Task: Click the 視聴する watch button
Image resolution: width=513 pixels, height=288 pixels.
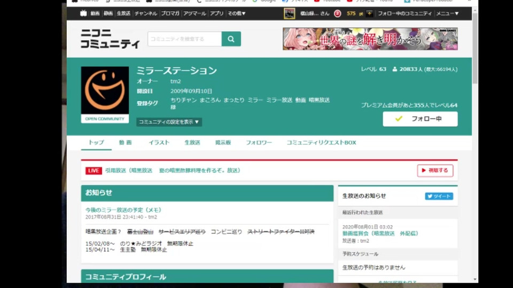Action: pyautogui.click(x=435, y=171)
